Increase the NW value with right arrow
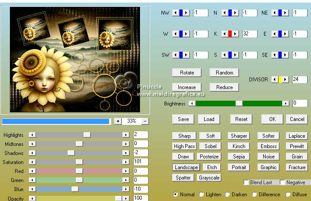 click(x=186, y=13)
